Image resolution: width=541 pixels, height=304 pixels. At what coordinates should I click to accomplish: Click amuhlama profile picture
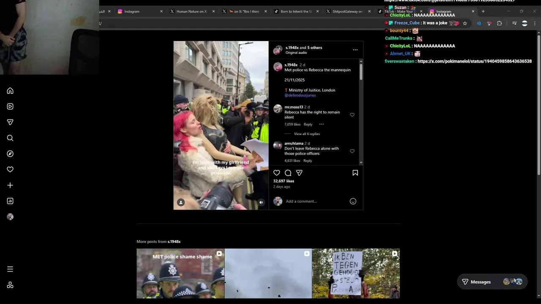tap(278, 145)
